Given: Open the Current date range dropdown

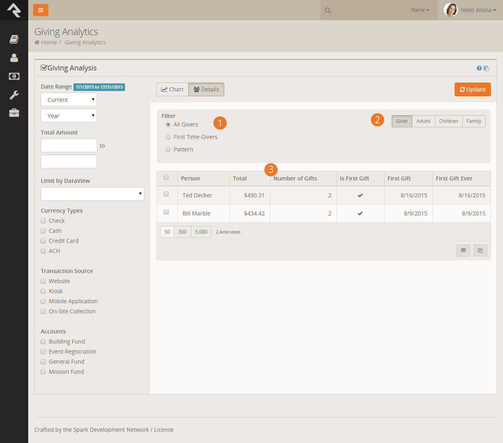Looking at the screenshot, I should coord(69,100).
